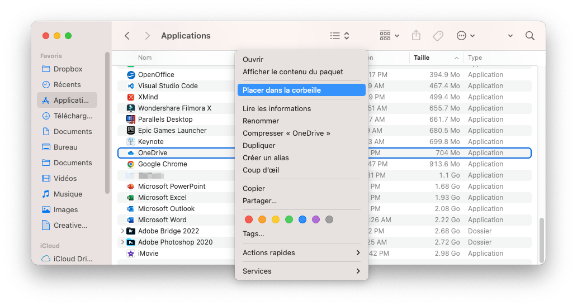Viewport: 577px width, 306px height.
Task: Go forward with the right chevron
Action: click(x=147, y=36)
